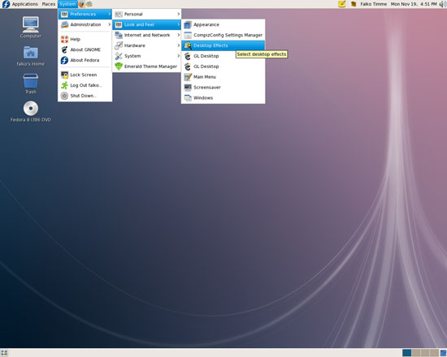This screenshot has height=357, width=447.
Task: Click the Trash desktop icon
Action: pyautogui.click(x=31, y=84)
